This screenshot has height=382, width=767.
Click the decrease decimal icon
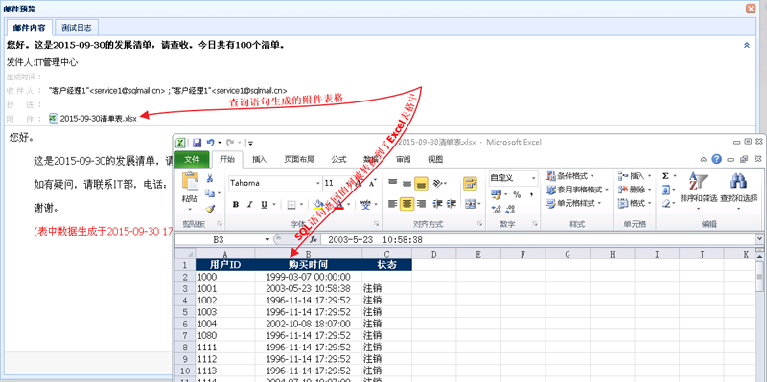coord(510,210)
